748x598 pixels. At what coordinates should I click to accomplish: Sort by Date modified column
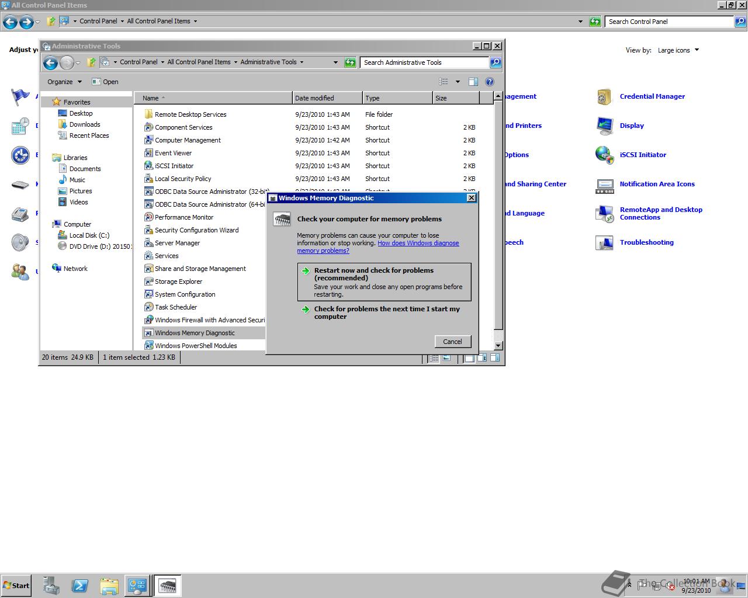pos(327,98)
